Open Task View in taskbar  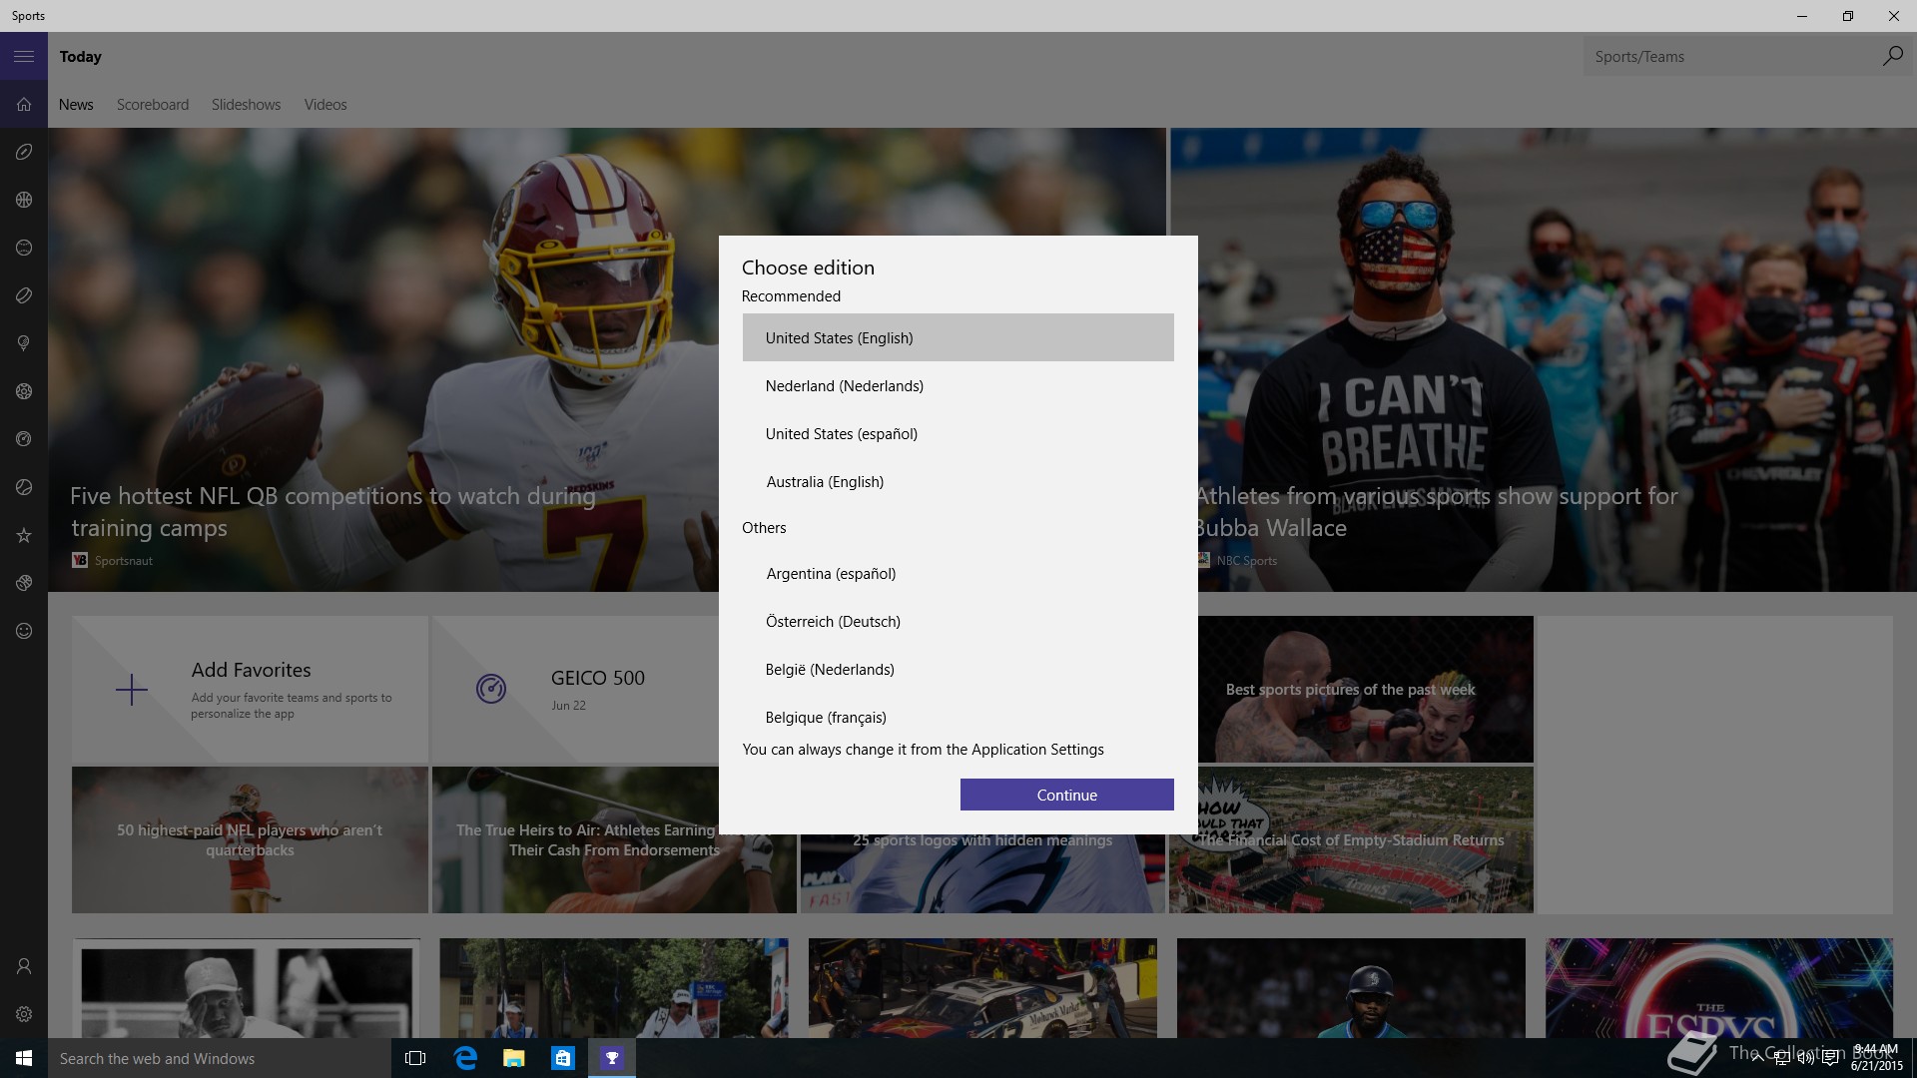pos(415,1058)
